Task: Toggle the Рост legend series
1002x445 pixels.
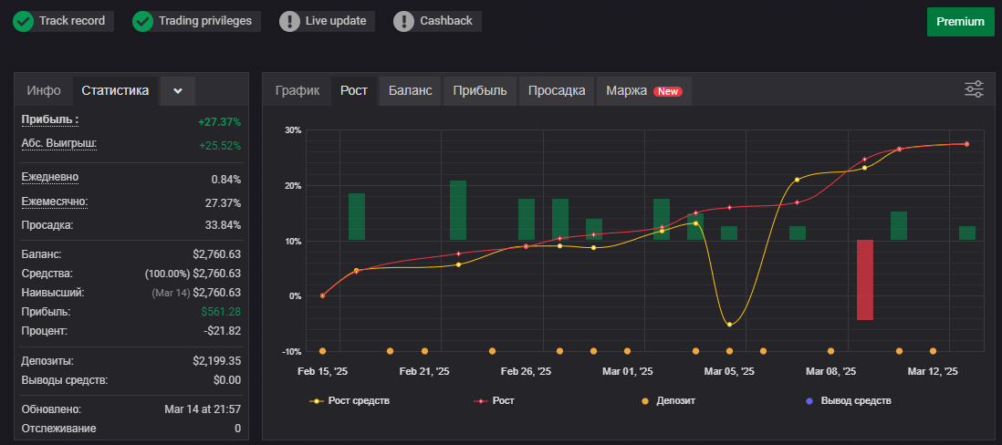Action: click(x=494, y=401)
